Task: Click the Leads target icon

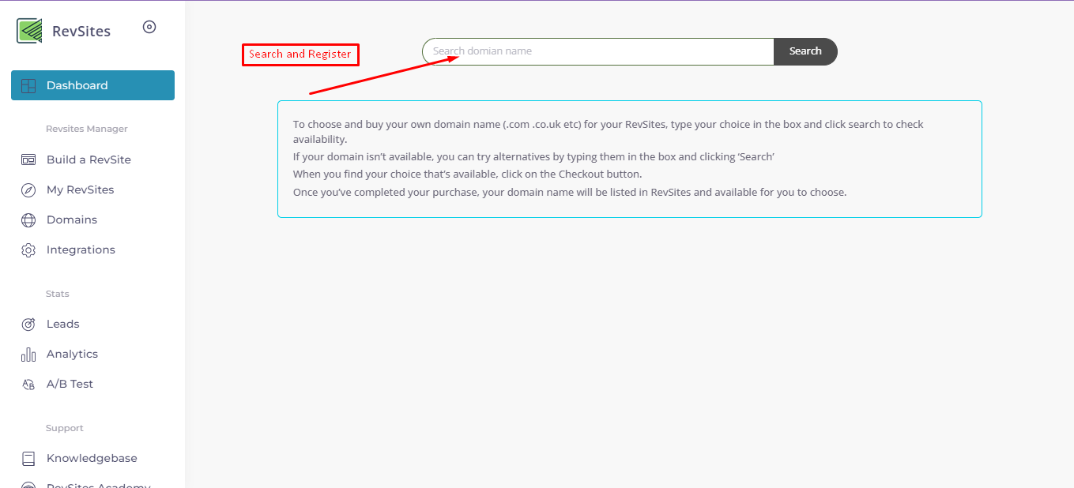Action: pyautogui.click(x=28, y=324)
